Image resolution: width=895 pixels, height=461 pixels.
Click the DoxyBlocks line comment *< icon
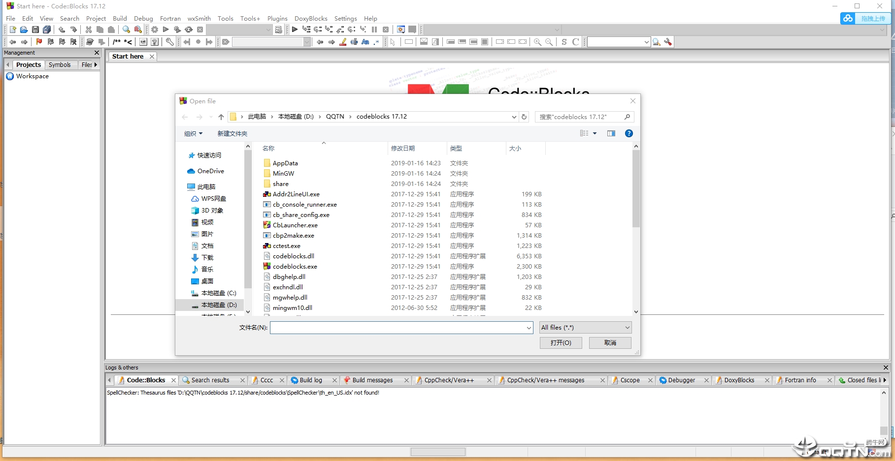(128, 42)
